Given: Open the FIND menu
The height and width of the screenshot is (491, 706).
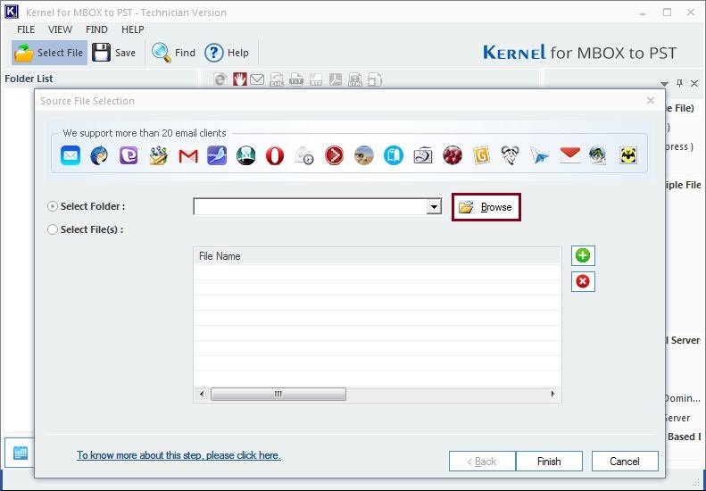Looking at the screenshot, I should pyautogui.click(x=96, y=29).
